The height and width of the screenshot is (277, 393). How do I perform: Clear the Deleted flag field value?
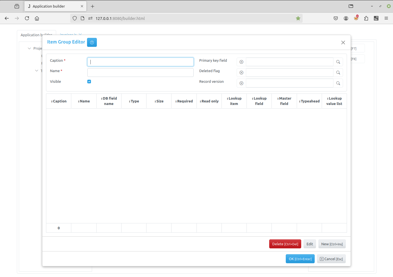pos(241,73)
